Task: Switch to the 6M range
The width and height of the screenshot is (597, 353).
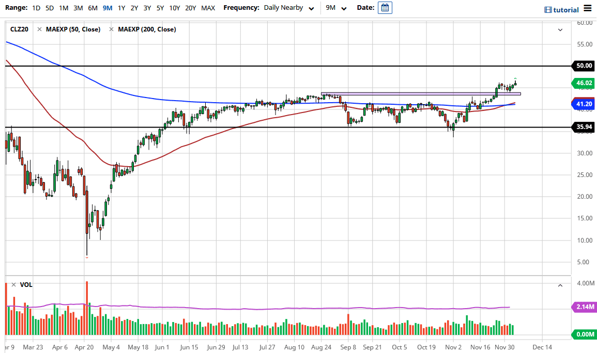Action: click(93, 8)
